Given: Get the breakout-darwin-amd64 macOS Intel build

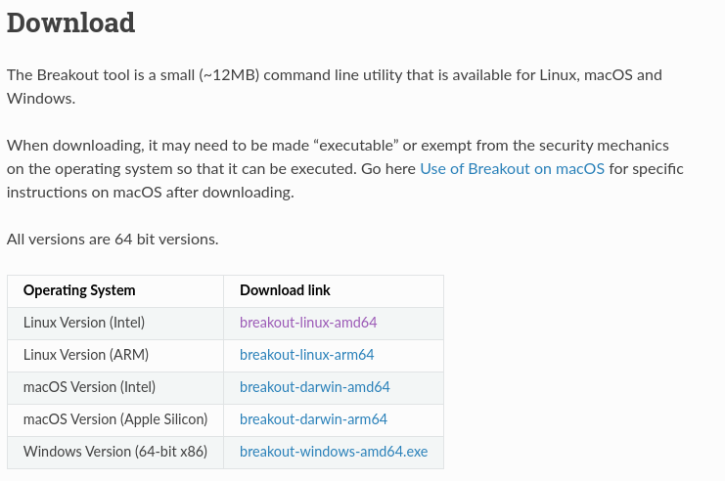Looking at the screenshot, I should coord(315,387).
